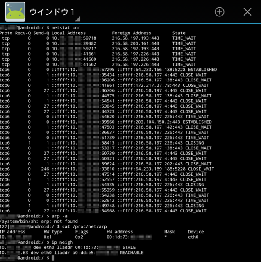The width and height of the screenshot is (261, 262).
Task: Click local port :54335
Action: point(107,185)
